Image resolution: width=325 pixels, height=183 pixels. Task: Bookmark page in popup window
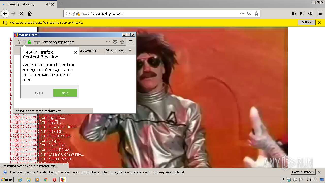[x=122, y=42]
